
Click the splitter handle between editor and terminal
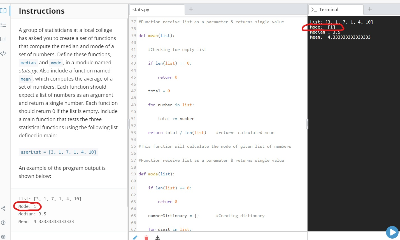click(x=307, y=124)
